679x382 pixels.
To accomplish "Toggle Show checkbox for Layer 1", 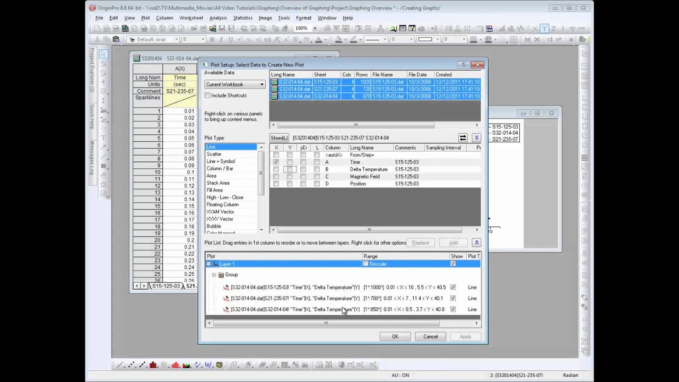I will point(452,264).
